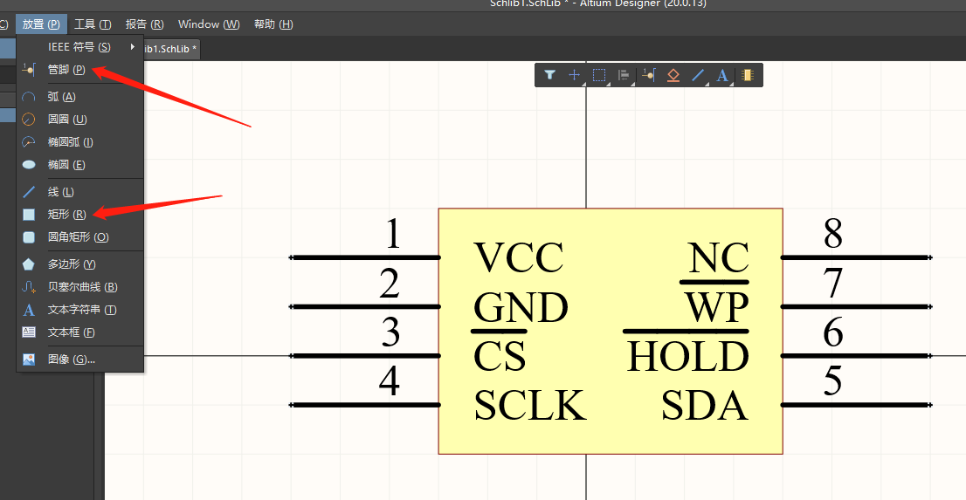Click the ellipse icon beside 椭圆

(x=28, y=165)
